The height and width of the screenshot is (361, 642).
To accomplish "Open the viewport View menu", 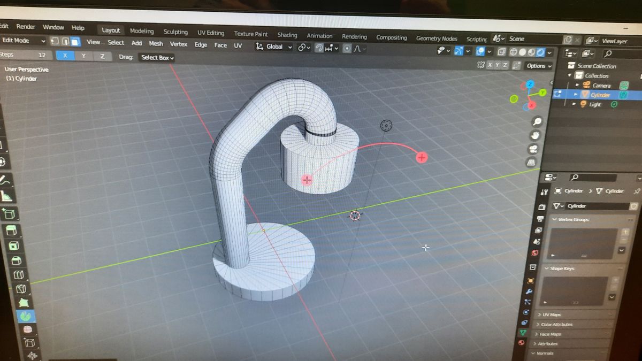I will click(93, 42).
